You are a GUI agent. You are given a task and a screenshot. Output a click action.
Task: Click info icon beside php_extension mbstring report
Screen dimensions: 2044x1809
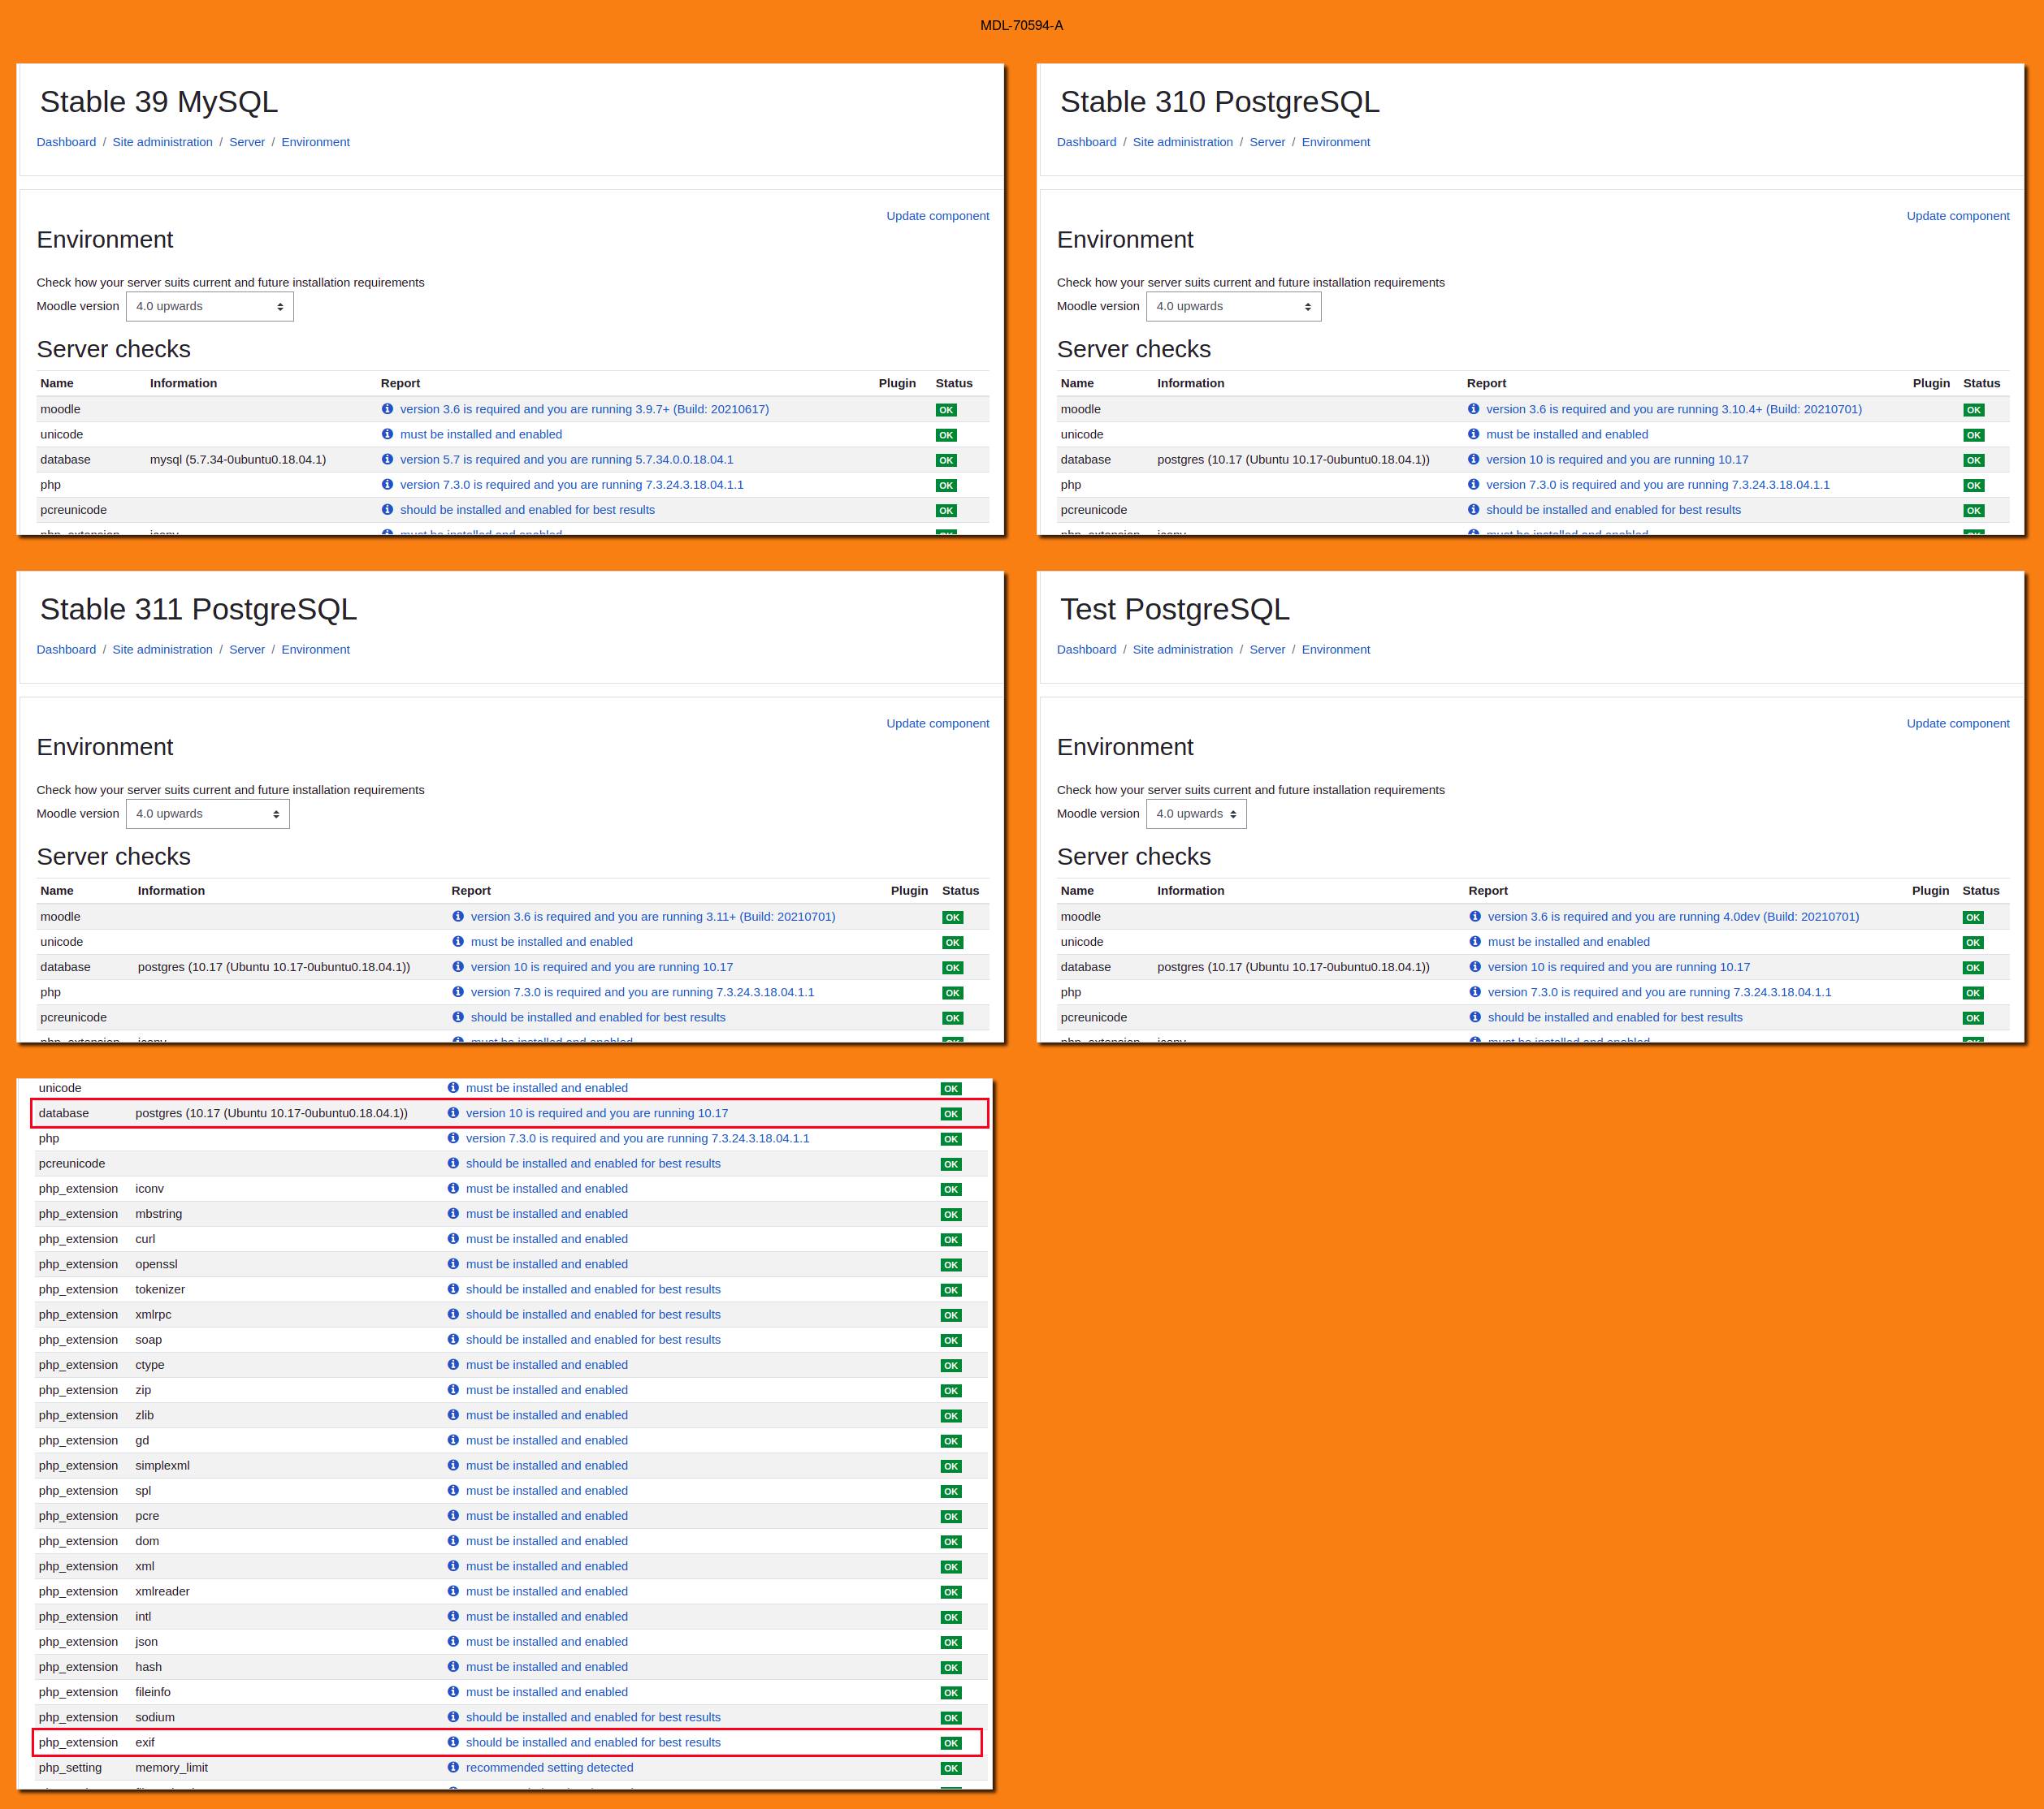click(x=453, y=1213)
